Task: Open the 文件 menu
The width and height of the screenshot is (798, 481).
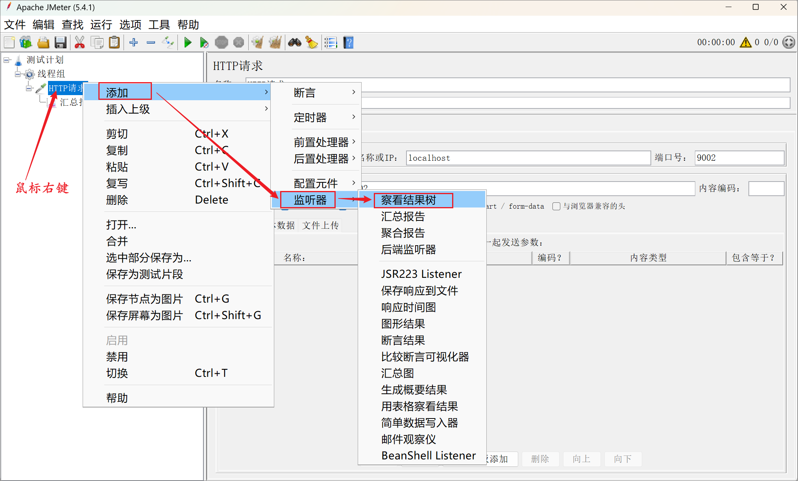Action: (x=15, y=25)
